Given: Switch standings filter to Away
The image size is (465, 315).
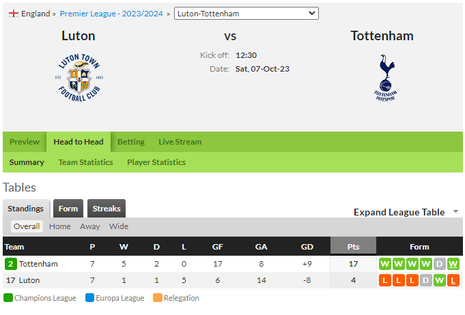Looking at the screenshot, I should (x=89, y=226).
